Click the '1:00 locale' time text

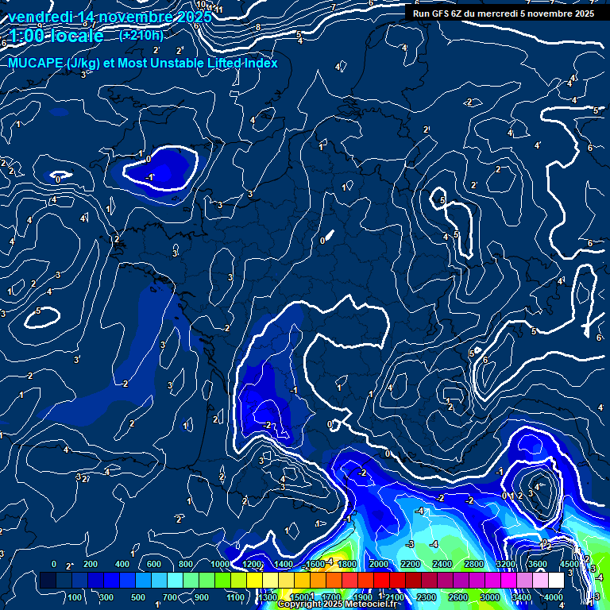(x=56, y=36)
